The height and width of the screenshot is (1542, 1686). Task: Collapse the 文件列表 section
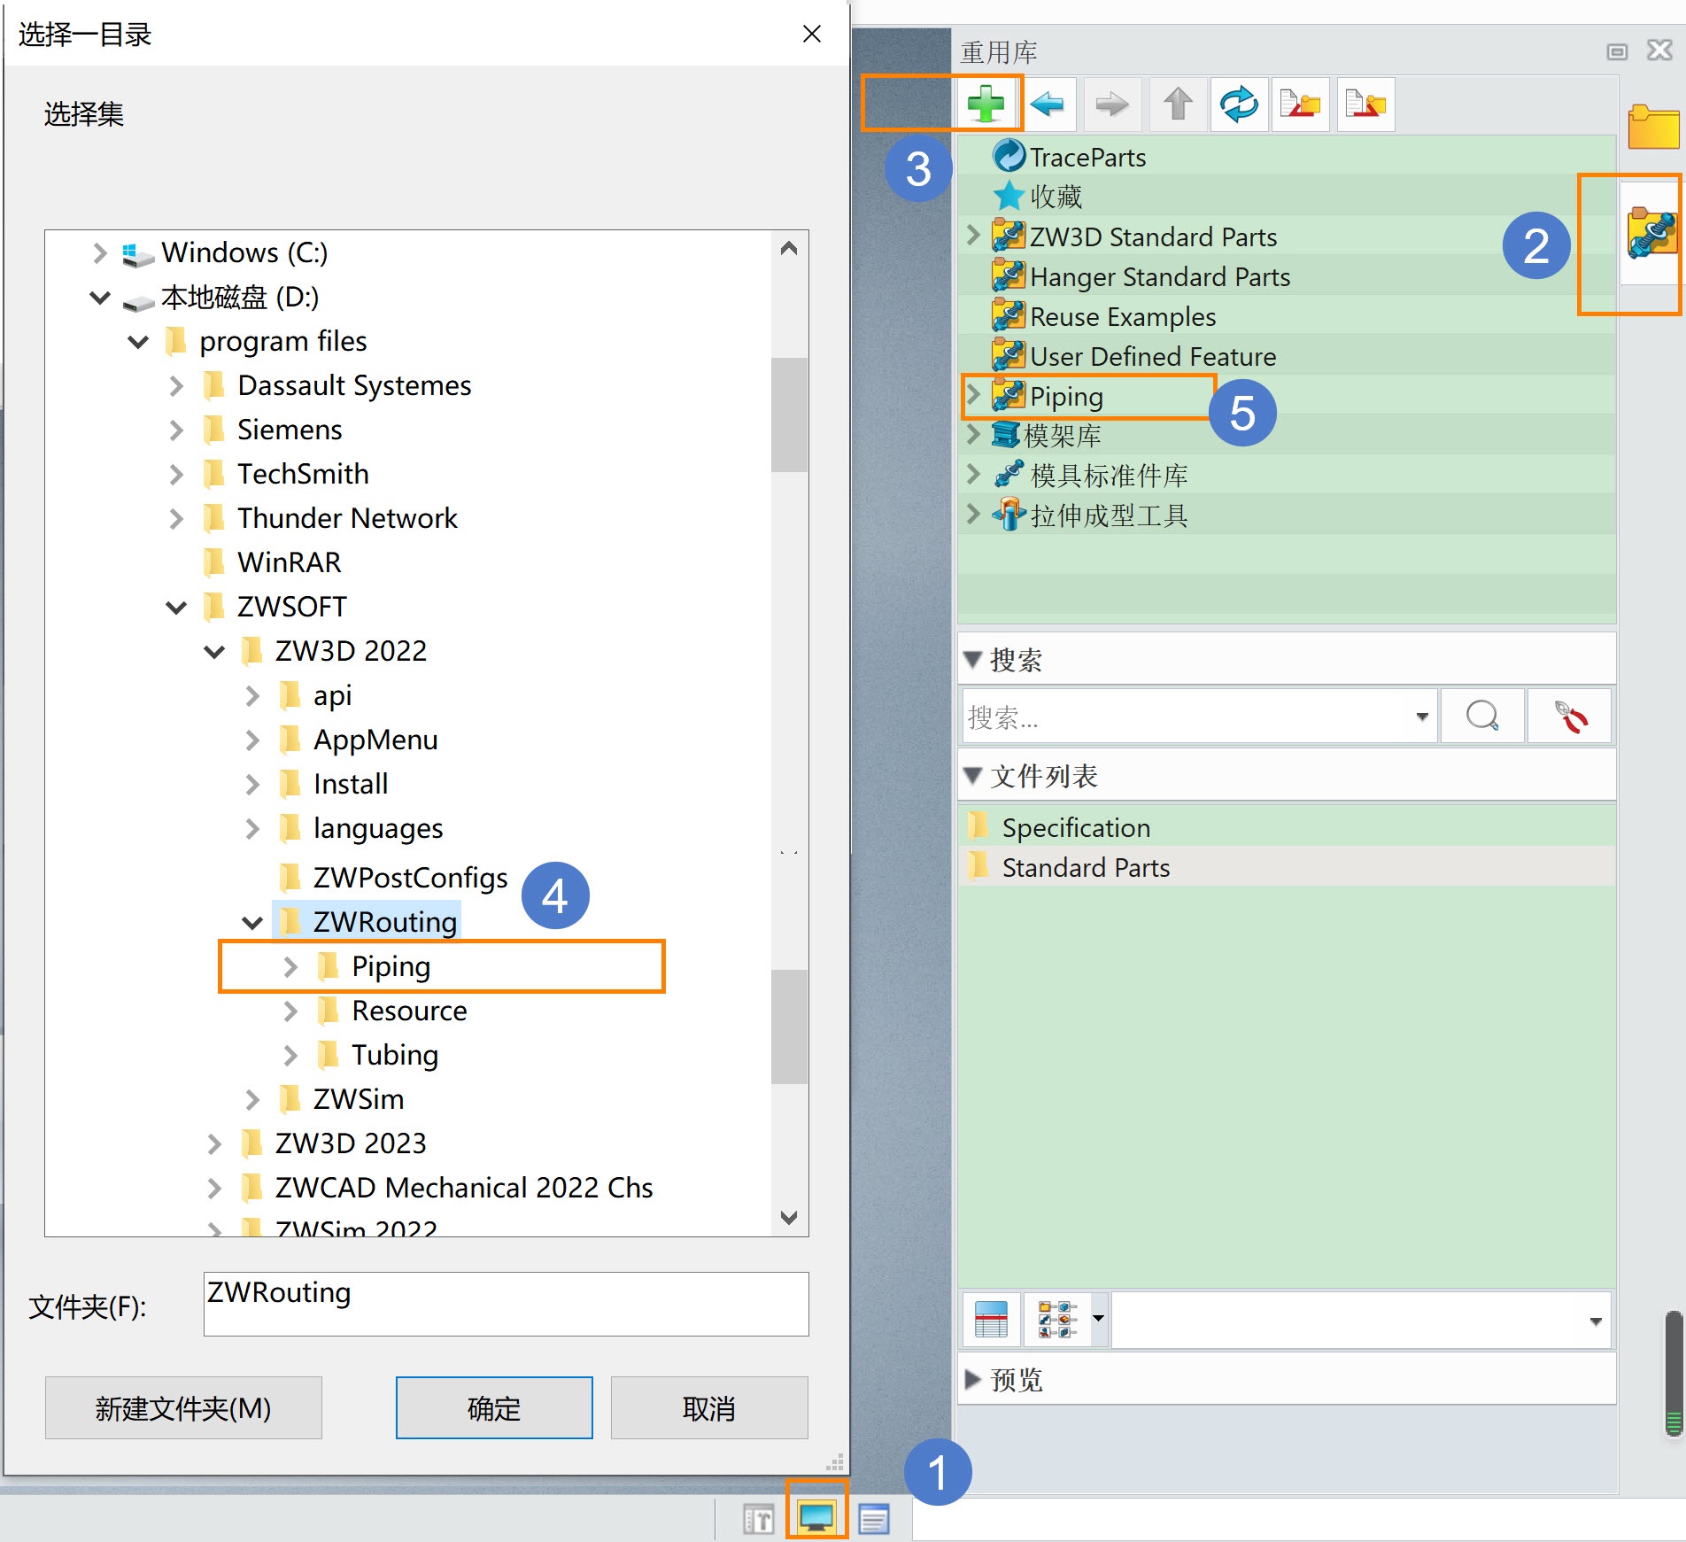(973, 776)
